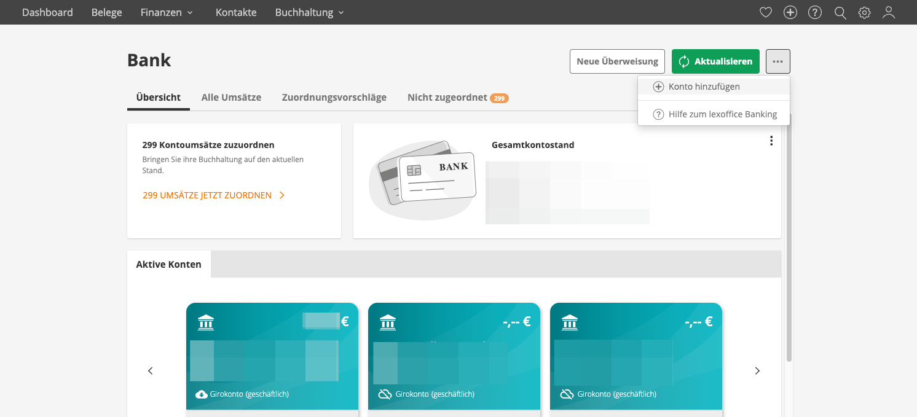Image resolution: width=917 pixels, height=417 pixels.
Task: Click the bank card illustration
Action: (423, 180)
